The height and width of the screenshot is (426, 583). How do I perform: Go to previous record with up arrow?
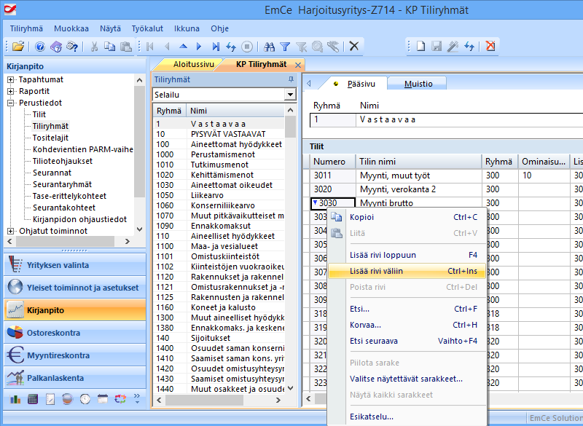(183, 47)
